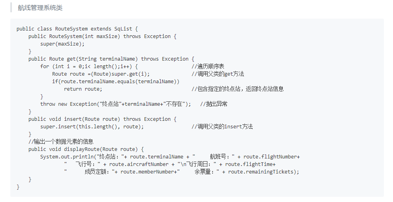
Task: Click the insert(Route route) method signature
Action: (102, 119)
